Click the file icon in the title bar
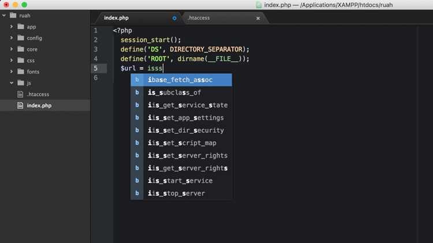Image resolution: width=433 pixels, height=243 pixels. click(x=259, y=5)
